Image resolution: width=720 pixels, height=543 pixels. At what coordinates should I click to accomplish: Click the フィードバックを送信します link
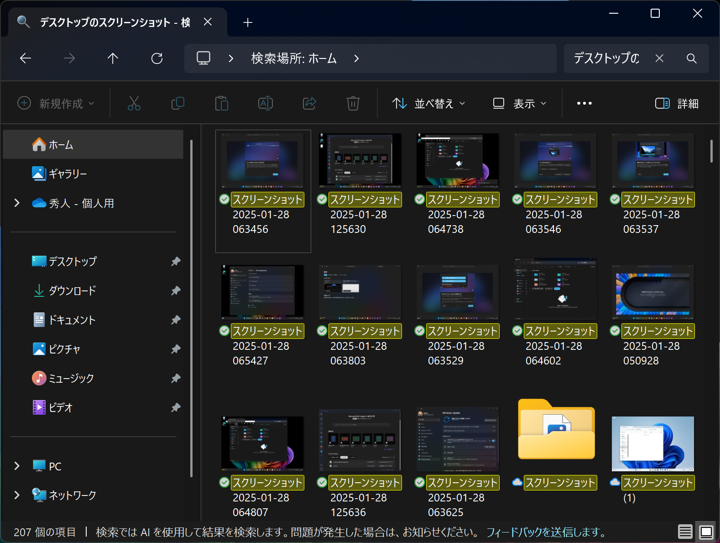pos(546,532)
